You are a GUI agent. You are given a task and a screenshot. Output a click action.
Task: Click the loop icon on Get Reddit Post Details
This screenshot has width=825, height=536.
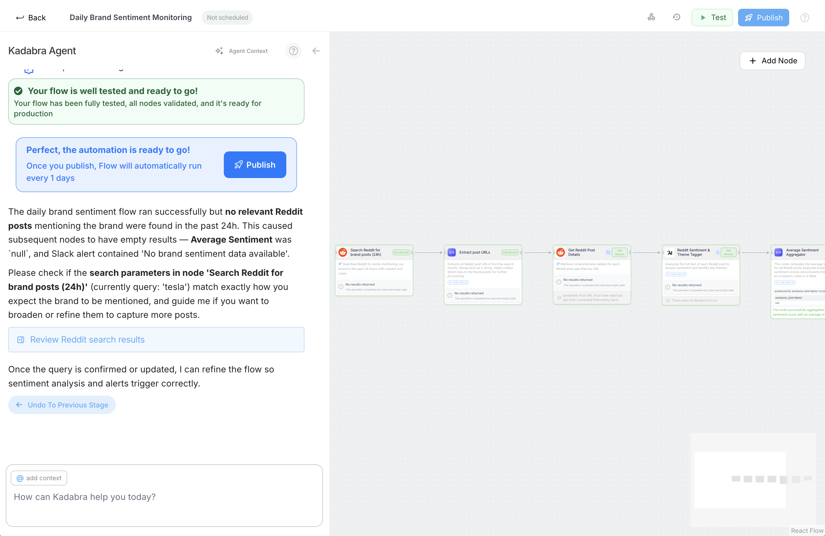[x=608, y=252]
